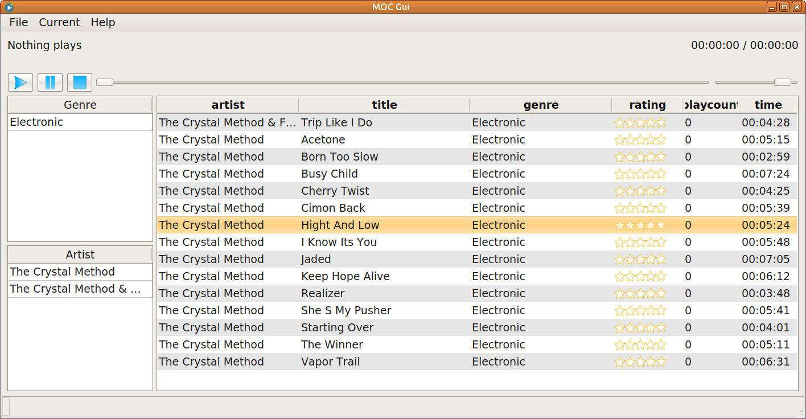The width and height of the screenshot is (806, 419).
Task: Open the Help menu
Action: 103,22
